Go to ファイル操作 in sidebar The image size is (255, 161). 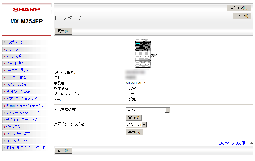pos(15,63)
